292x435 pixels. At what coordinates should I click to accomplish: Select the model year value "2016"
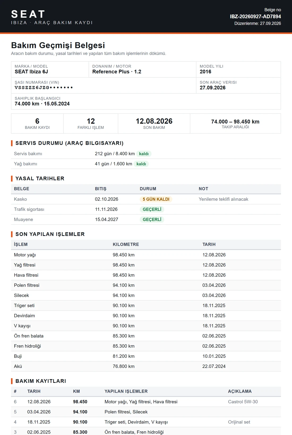click(x=205, y=72)
